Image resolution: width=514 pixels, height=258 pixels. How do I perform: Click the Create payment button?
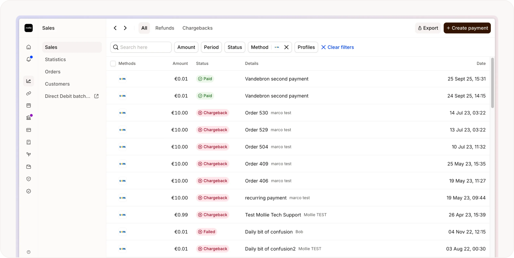[467, 28]
